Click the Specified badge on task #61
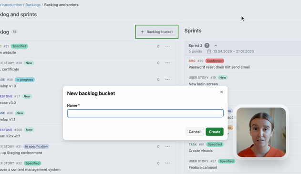Screen dimensions: 301x174 [x=215, y=144]
